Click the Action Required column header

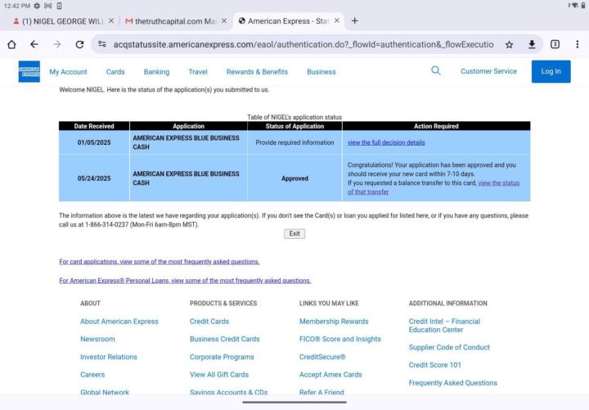437,126
